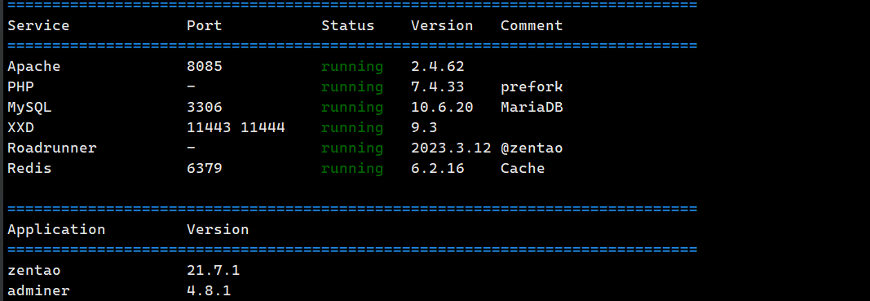Click the PHP version 7.4.33

(x=437, y=87)
